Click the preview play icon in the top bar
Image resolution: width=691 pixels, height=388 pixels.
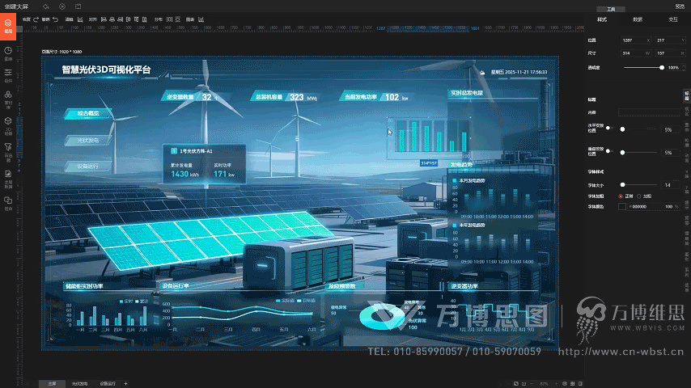point(62,6)
